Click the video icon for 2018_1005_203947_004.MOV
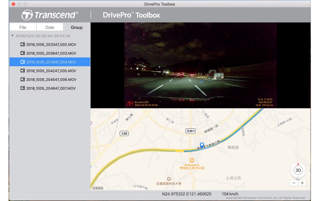 click(x=23, y=62)
